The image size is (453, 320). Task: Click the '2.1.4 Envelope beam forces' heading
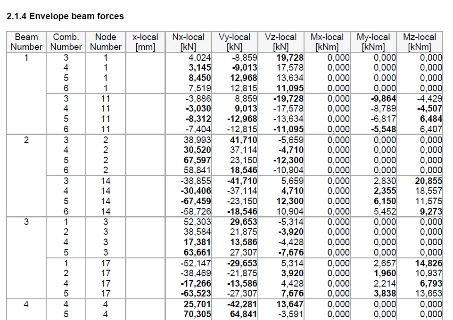pyautogui.click(x=65, y=16)
